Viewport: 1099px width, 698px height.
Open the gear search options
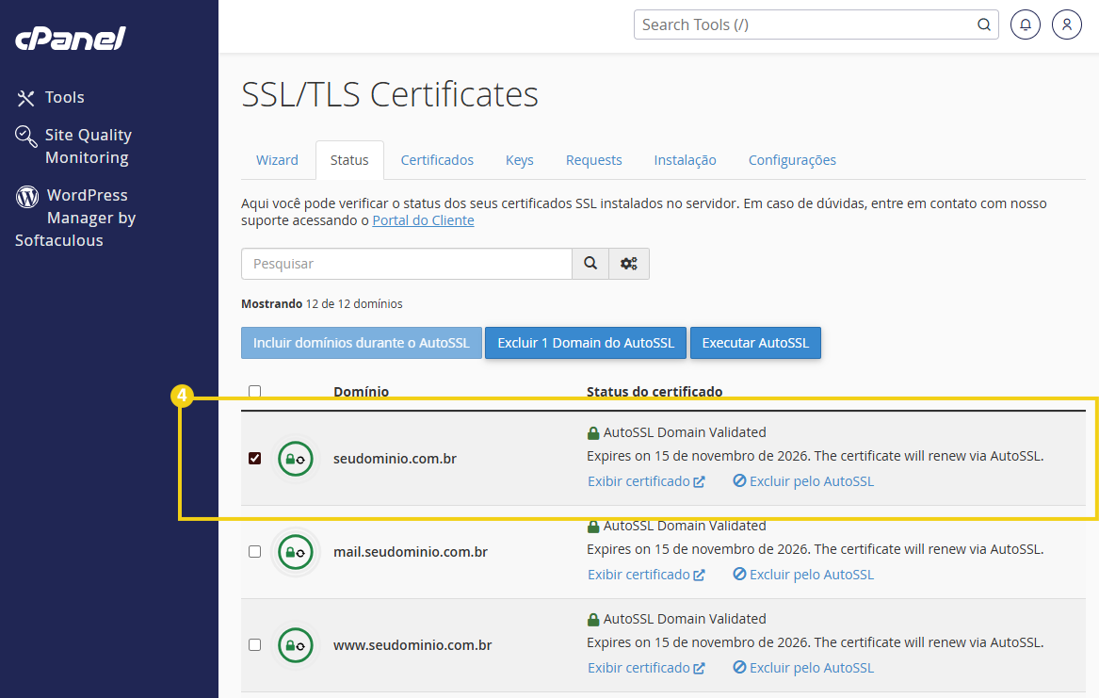pos(629,264)
